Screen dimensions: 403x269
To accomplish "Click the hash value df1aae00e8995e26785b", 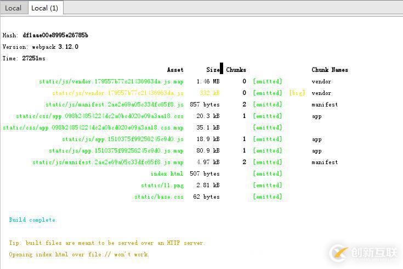I will [x=55, y=35].
